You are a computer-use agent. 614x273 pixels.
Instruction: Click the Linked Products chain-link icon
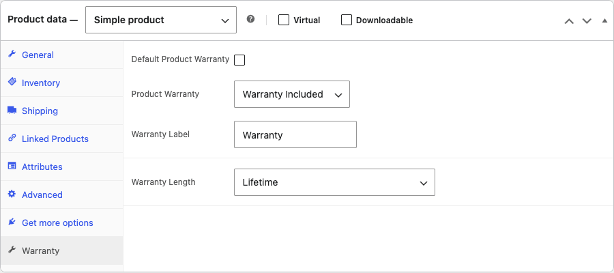click(12, 138)
